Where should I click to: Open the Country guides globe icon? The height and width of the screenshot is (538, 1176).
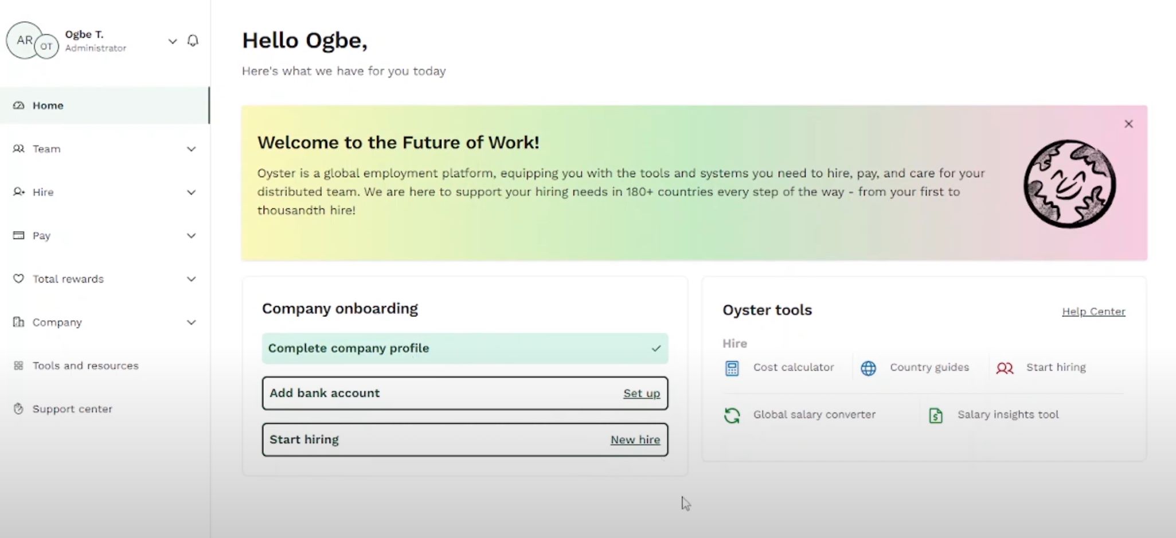(868, 368)
